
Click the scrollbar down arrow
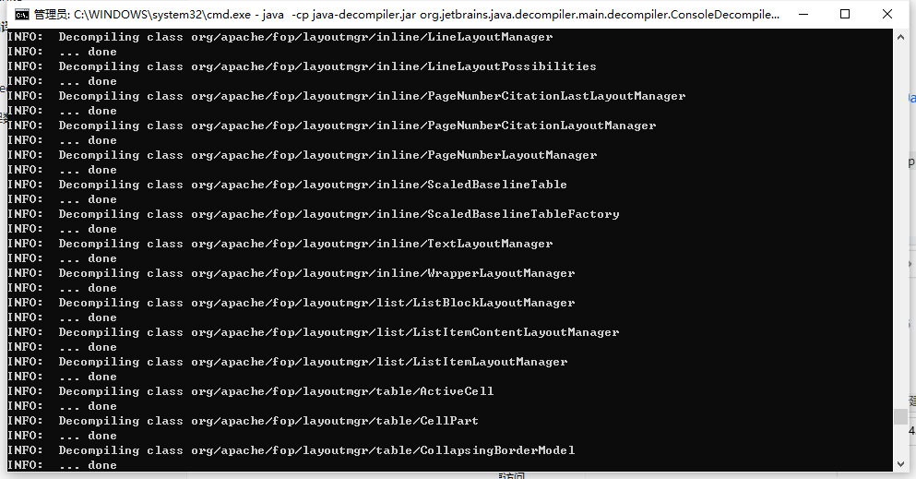[x=900, y=464]
